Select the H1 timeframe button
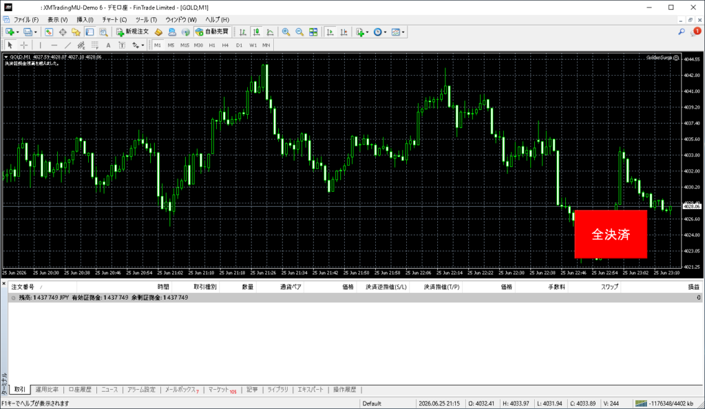The width and height of the screenshot is (705, 409). (x=212, y=45)
